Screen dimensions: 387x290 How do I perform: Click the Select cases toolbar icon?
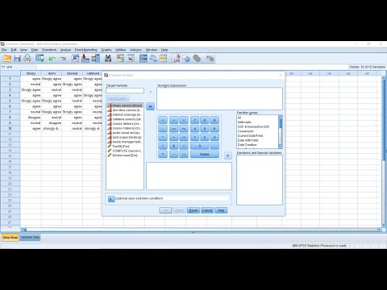(163, 58)
